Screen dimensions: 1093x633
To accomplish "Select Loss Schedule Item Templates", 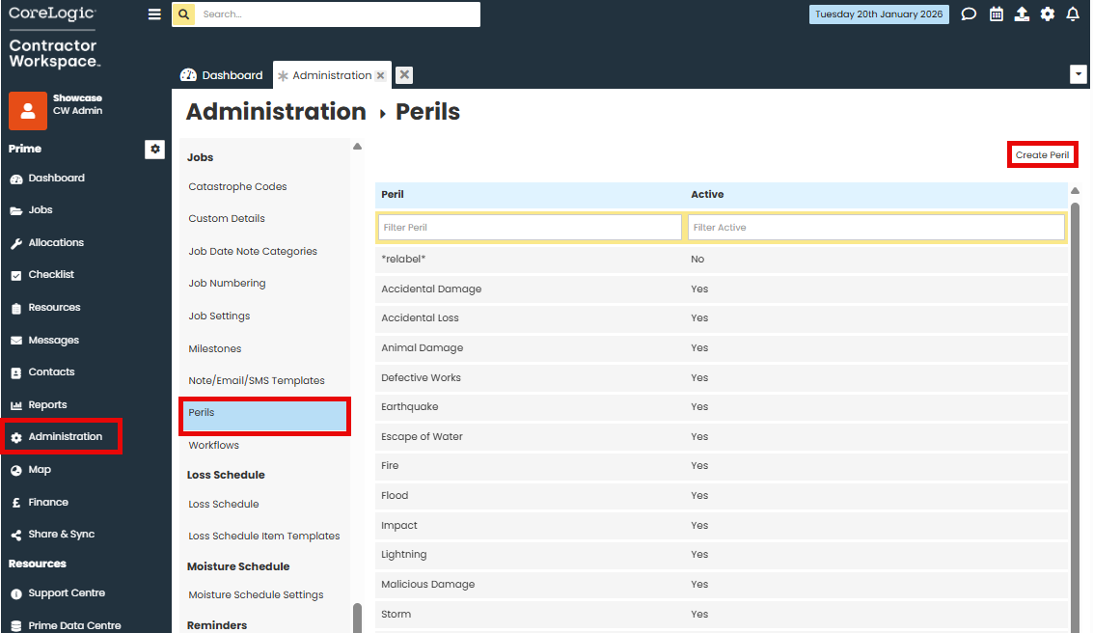I will (x=264, y=537).
